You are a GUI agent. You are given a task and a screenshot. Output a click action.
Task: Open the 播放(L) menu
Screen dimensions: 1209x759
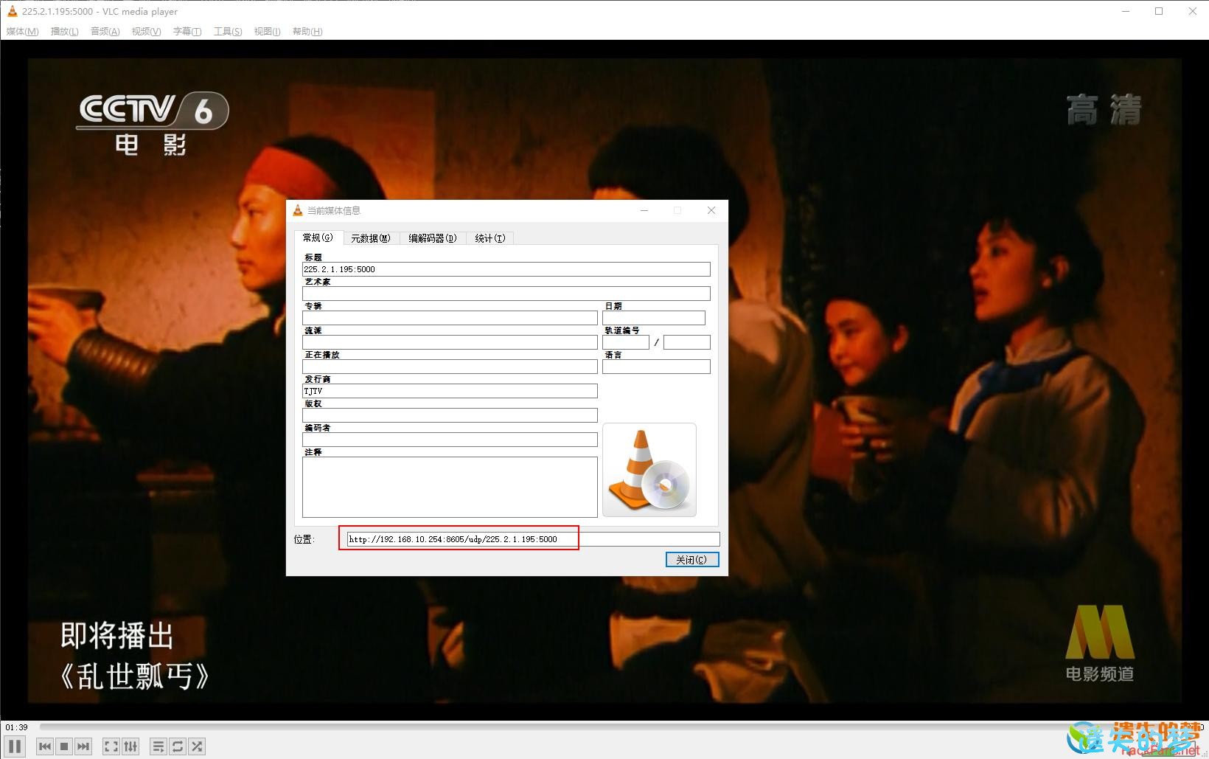[64, 31]
